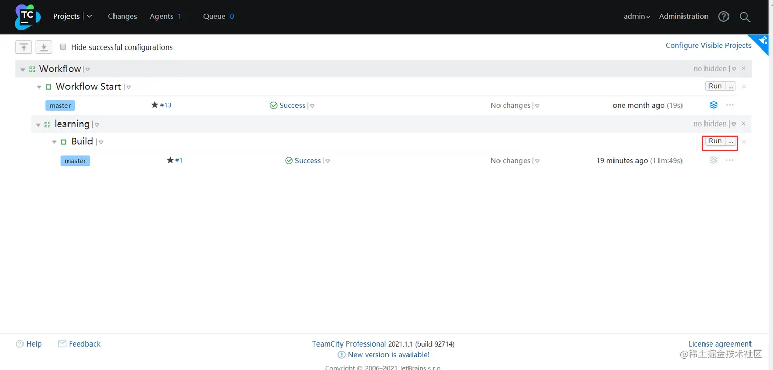
Task: Run the Build configuration
Action: click(x=715, y=141)
